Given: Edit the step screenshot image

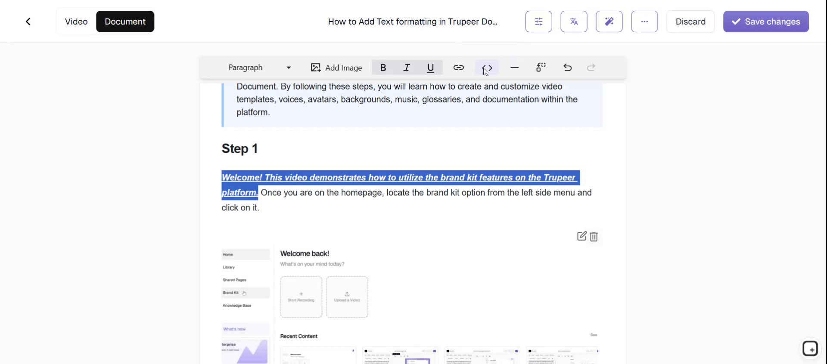Looking at the screenshot, I should pos(581,236).
